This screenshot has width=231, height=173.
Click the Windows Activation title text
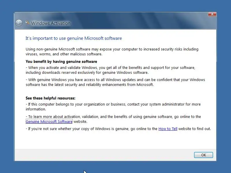tap(51, 23)
